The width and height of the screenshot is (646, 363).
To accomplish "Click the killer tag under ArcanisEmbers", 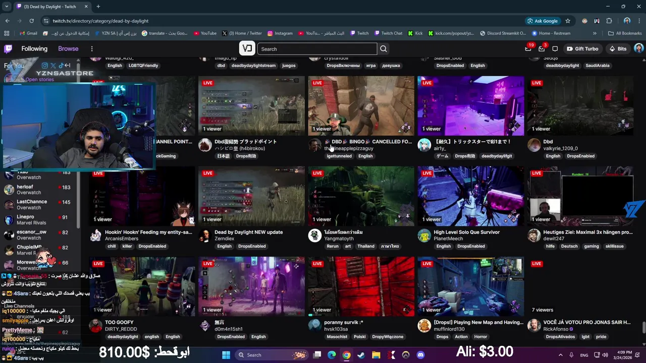I will pyautogui.click(x=127, y=246).
